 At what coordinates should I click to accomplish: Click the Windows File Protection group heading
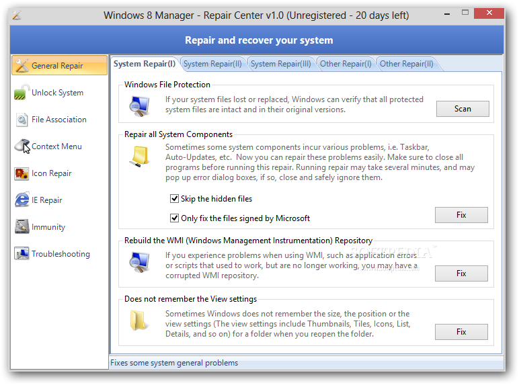coord(167,85)
